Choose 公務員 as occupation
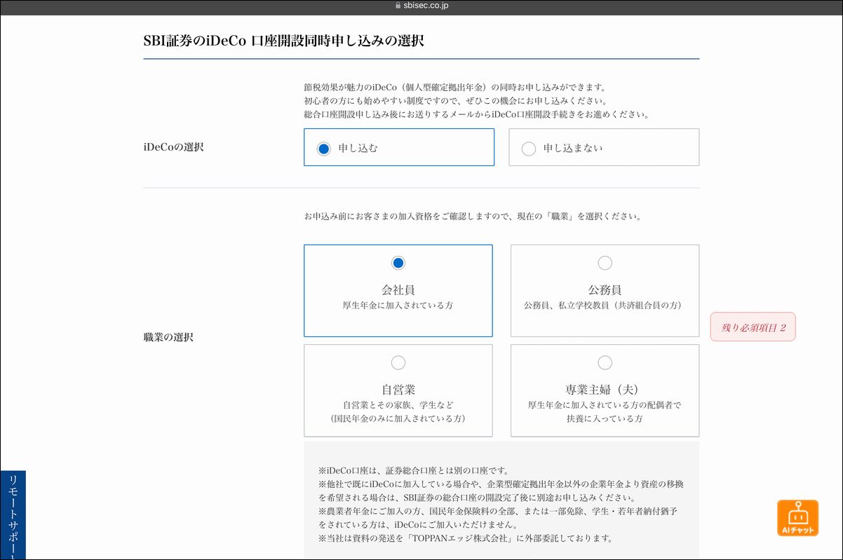The width and height of the screenshot is (843, 560). tap(605, 290)
